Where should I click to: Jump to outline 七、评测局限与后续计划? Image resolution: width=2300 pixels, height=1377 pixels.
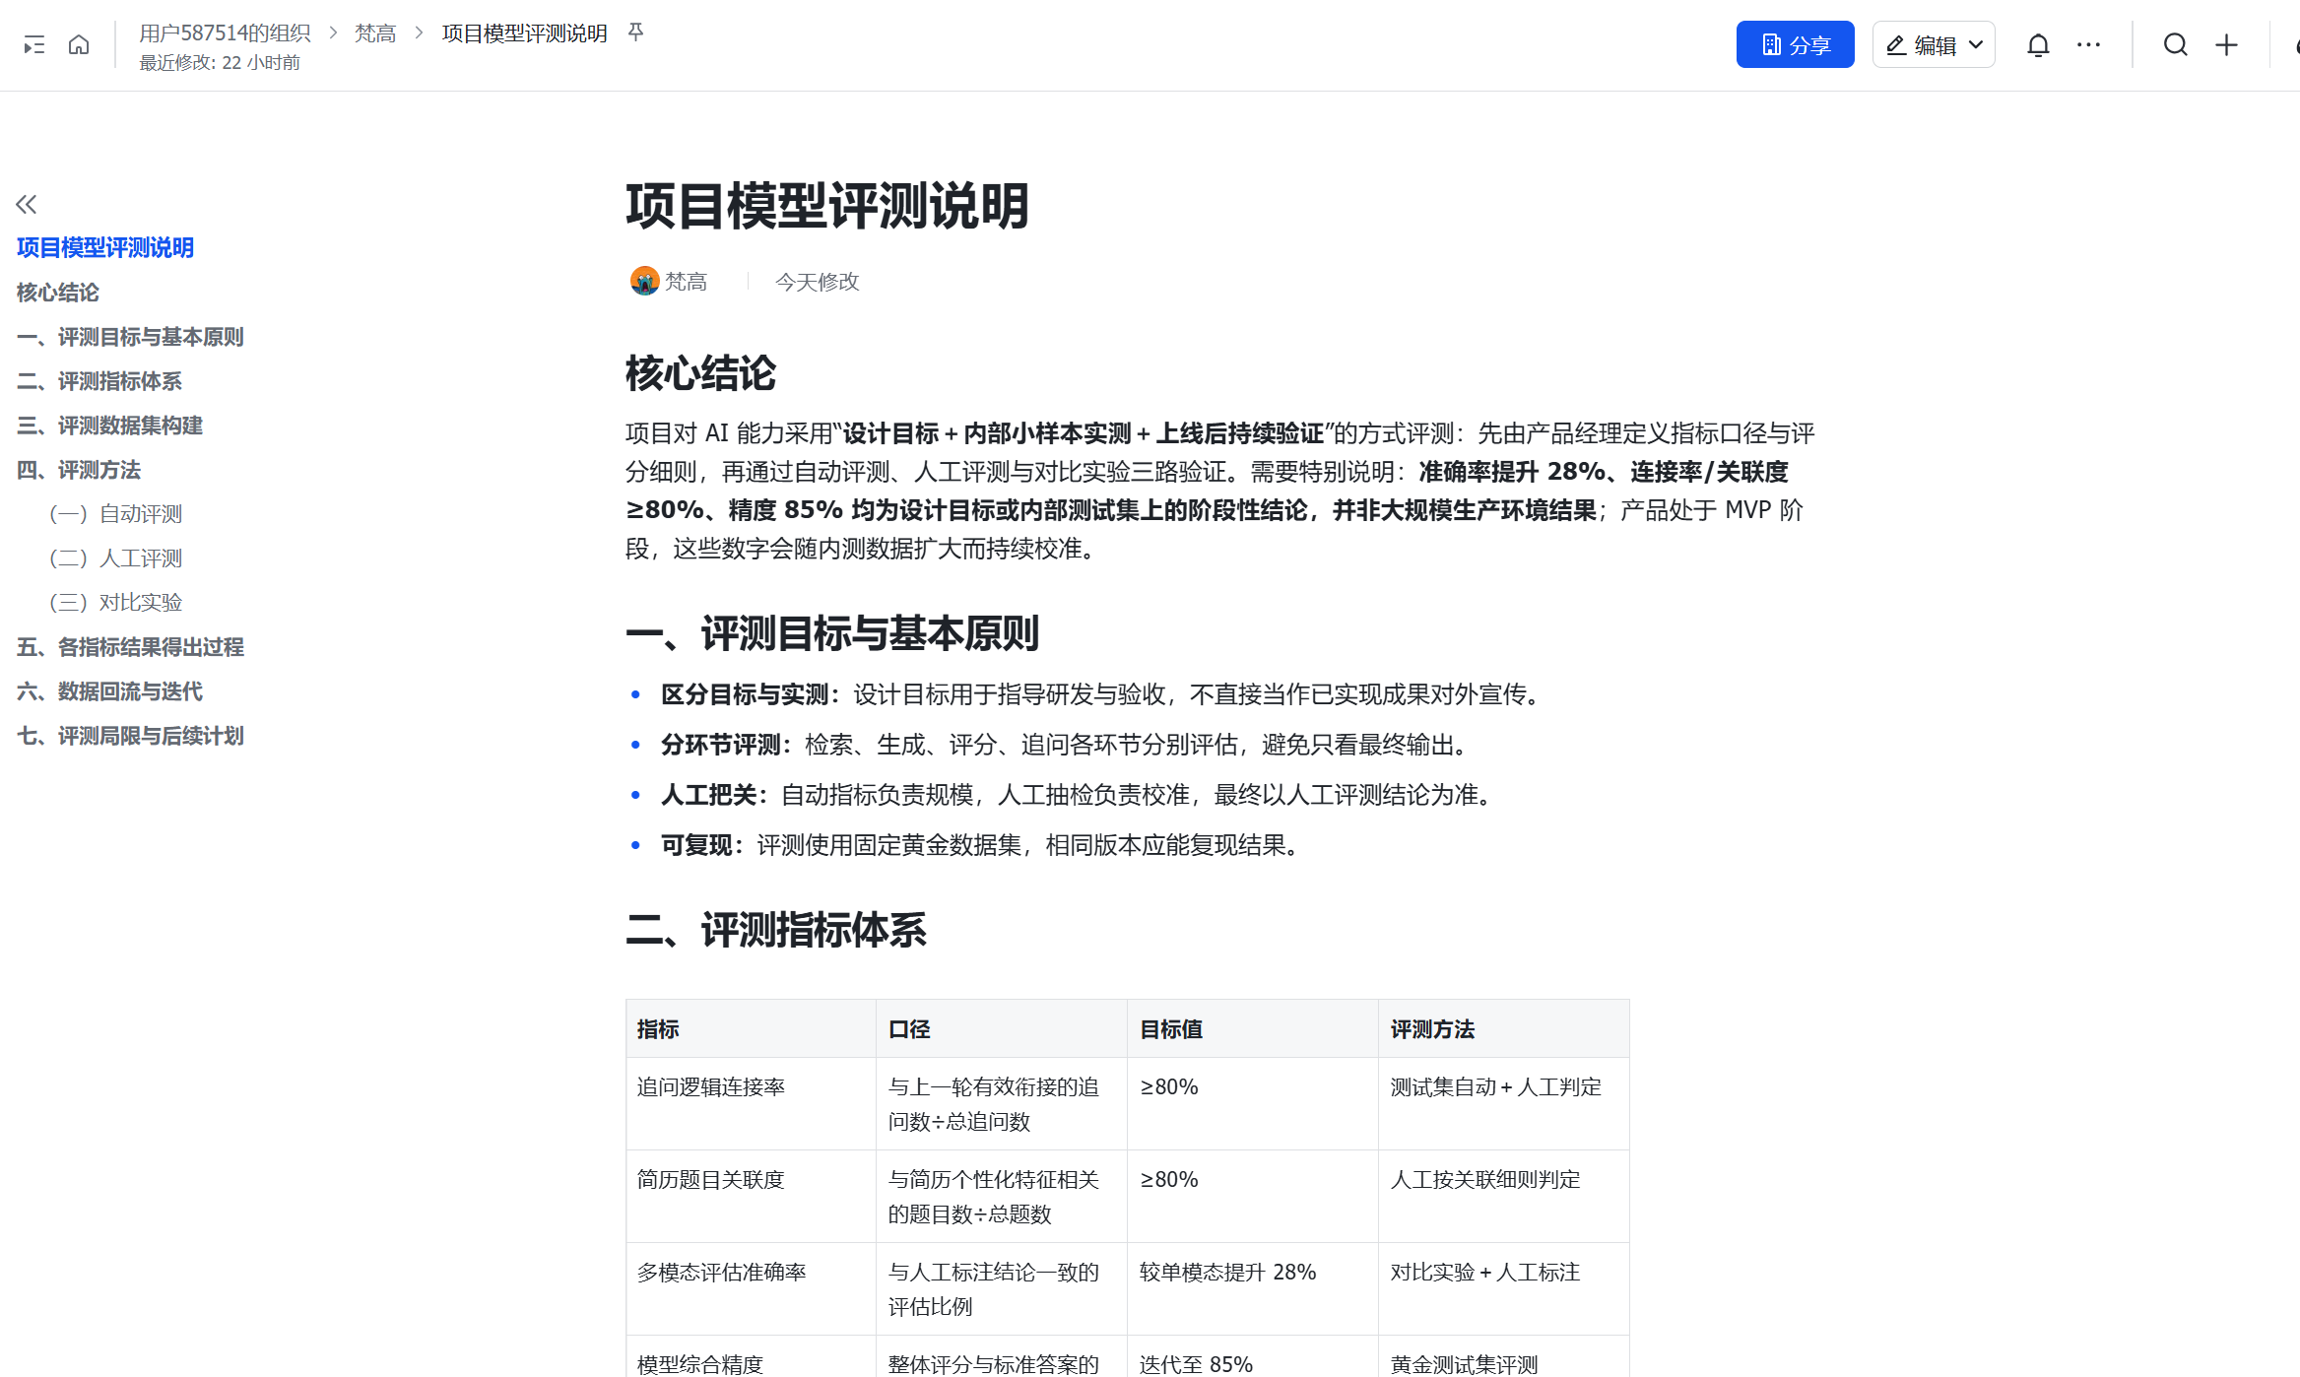coord(130,736)
